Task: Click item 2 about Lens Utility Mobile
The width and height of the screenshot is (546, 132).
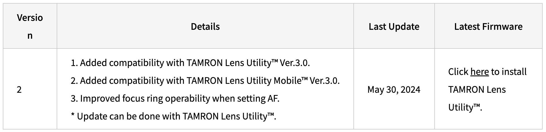Action: click(x=205, y=81)
